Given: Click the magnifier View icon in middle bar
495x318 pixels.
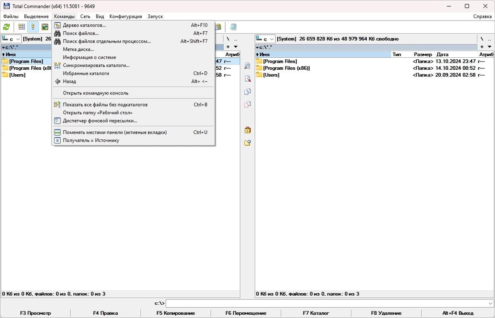Looking at the screenshot, I should 247,66.
